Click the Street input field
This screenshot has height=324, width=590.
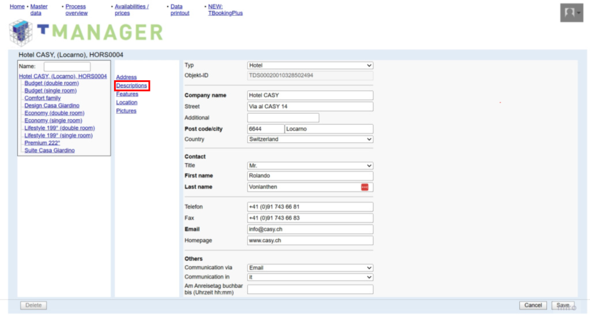(310, 107)
